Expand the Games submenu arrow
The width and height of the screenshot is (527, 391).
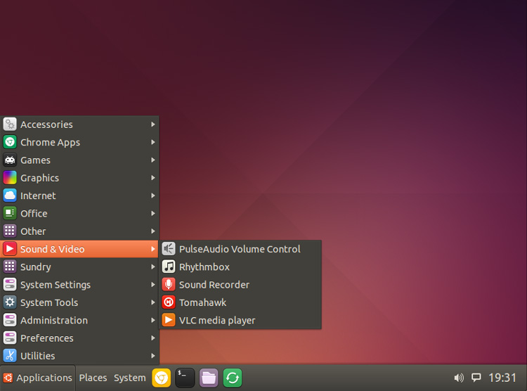coord(153,160)
